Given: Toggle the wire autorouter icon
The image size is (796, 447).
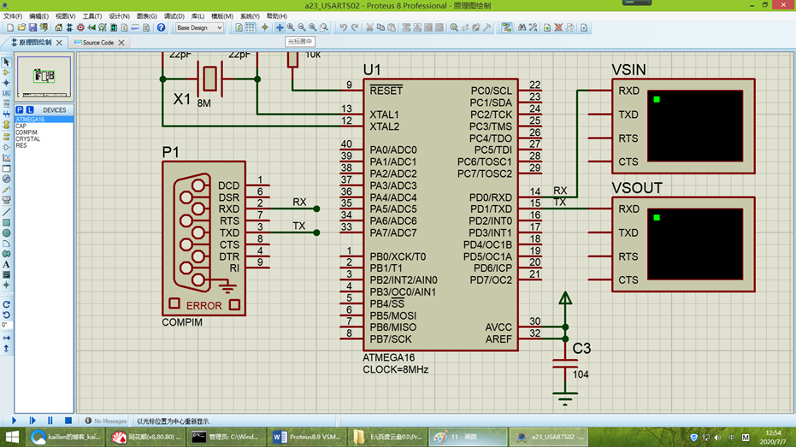Looking at the screenshot, I should coord(507,27).
